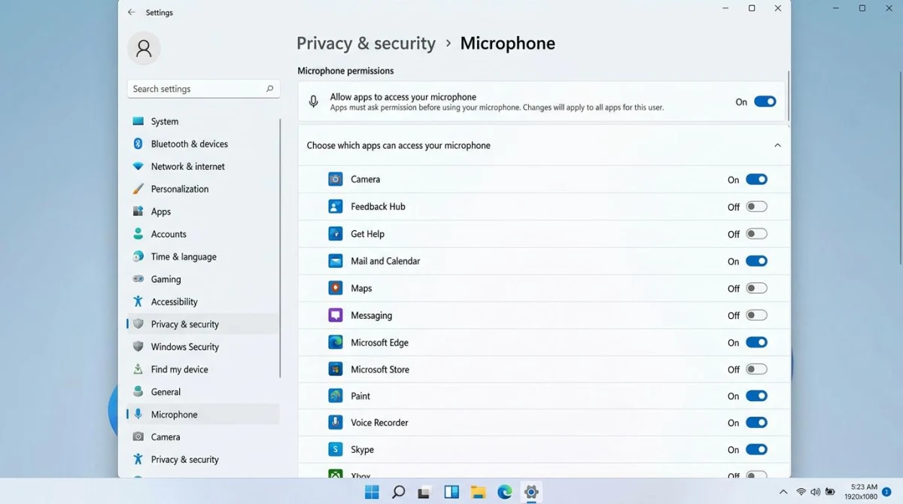
Task: Click the Camera app icon in the list
Action: (x=336, y=179)
